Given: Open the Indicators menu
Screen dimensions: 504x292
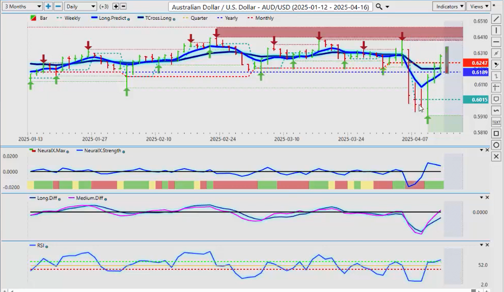Looking at the screenshot, I should (448, 6).
